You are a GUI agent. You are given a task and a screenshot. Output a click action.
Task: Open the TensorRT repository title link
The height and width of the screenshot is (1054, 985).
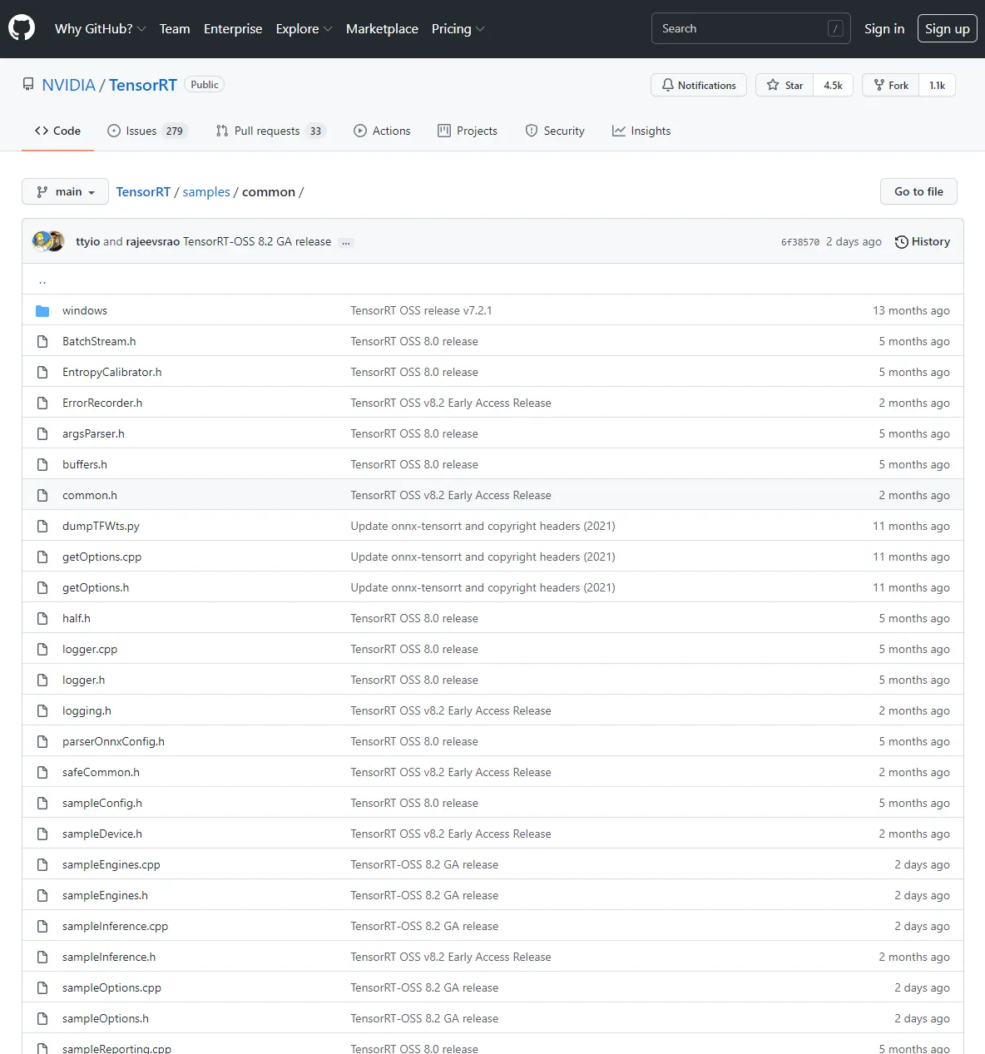pyautogui.click(x=143, y=85)
